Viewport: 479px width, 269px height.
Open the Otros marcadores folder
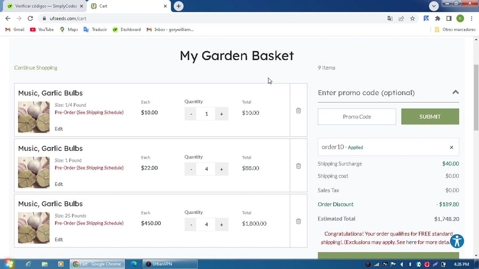click(x=455, y=29)
